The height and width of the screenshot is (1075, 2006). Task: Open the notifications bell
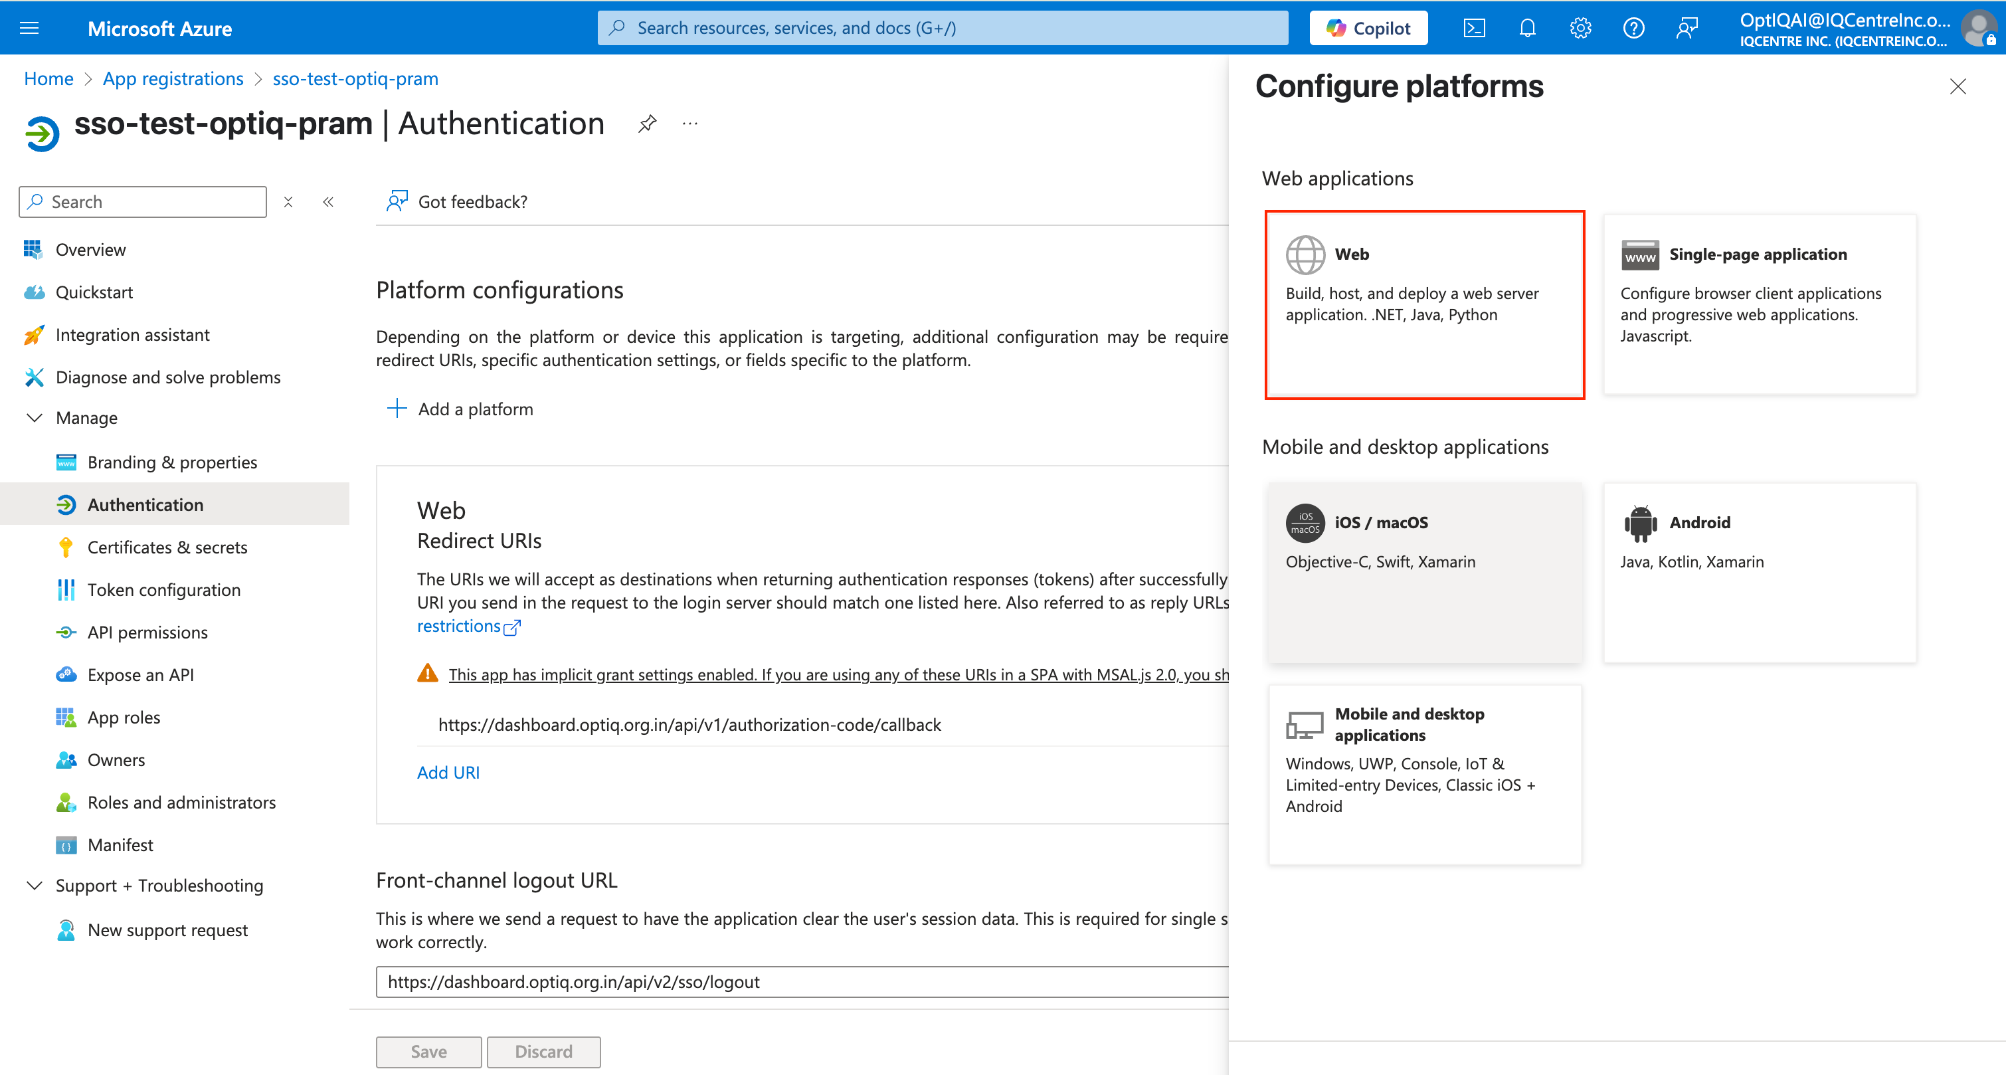tap(1527, 28)
